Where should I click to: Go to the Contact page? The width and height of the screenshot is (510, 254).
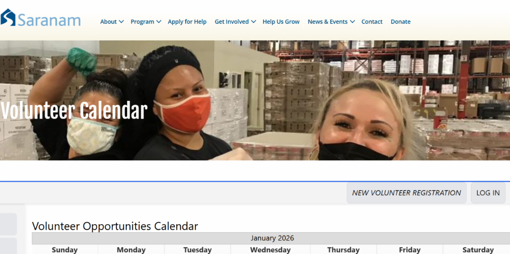372,22
